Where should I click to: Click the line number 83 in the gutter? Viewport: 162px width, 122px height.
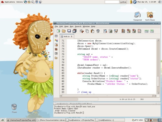pyautogui.click(x=63, y=73)
